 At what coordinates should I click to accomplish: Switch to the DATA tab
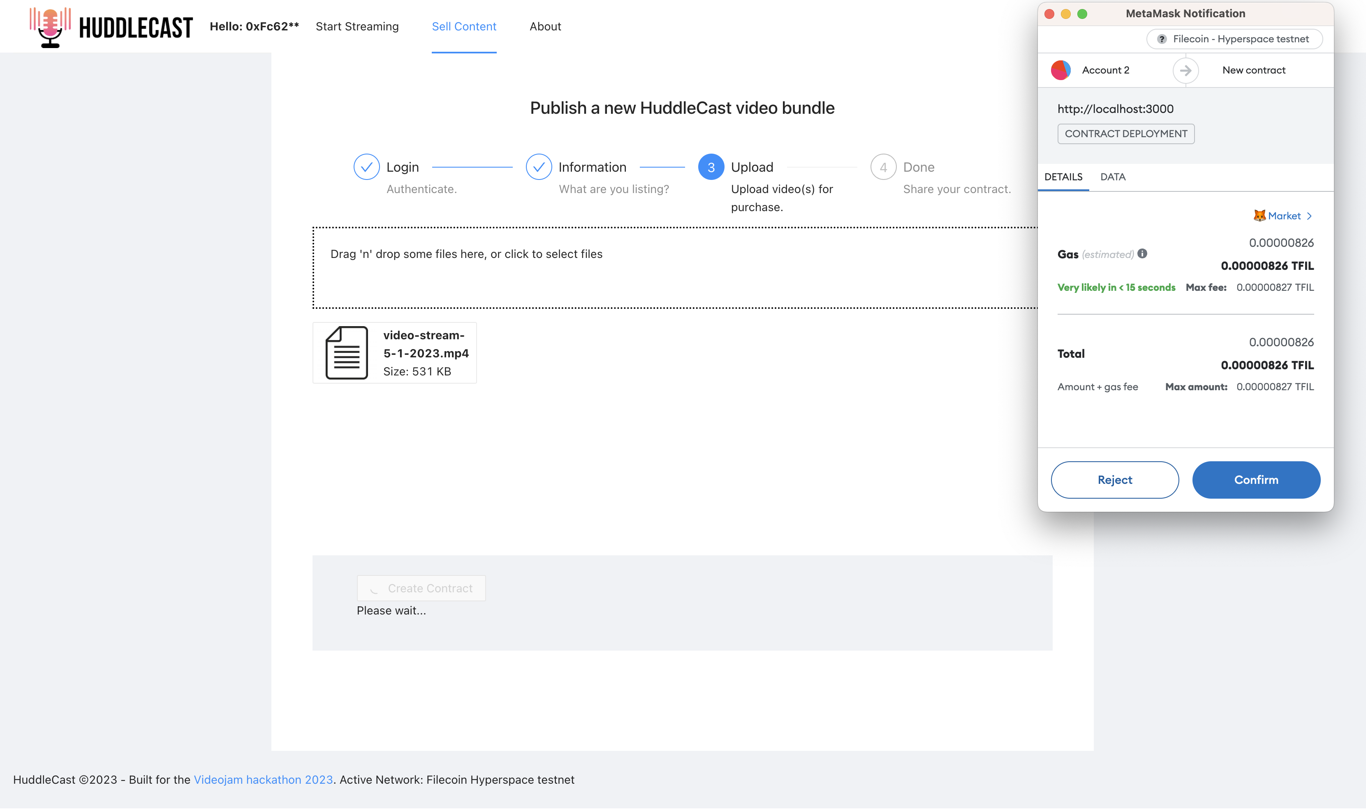click(1112, 177)
